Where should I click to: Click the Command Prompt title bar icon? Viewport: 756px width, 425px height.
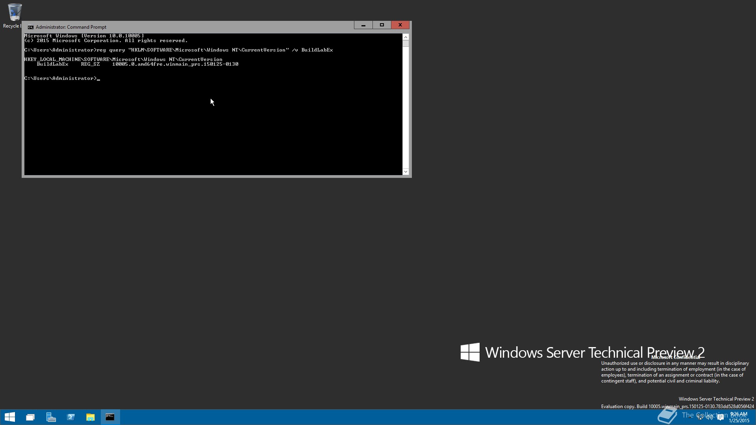coord(30,27)
